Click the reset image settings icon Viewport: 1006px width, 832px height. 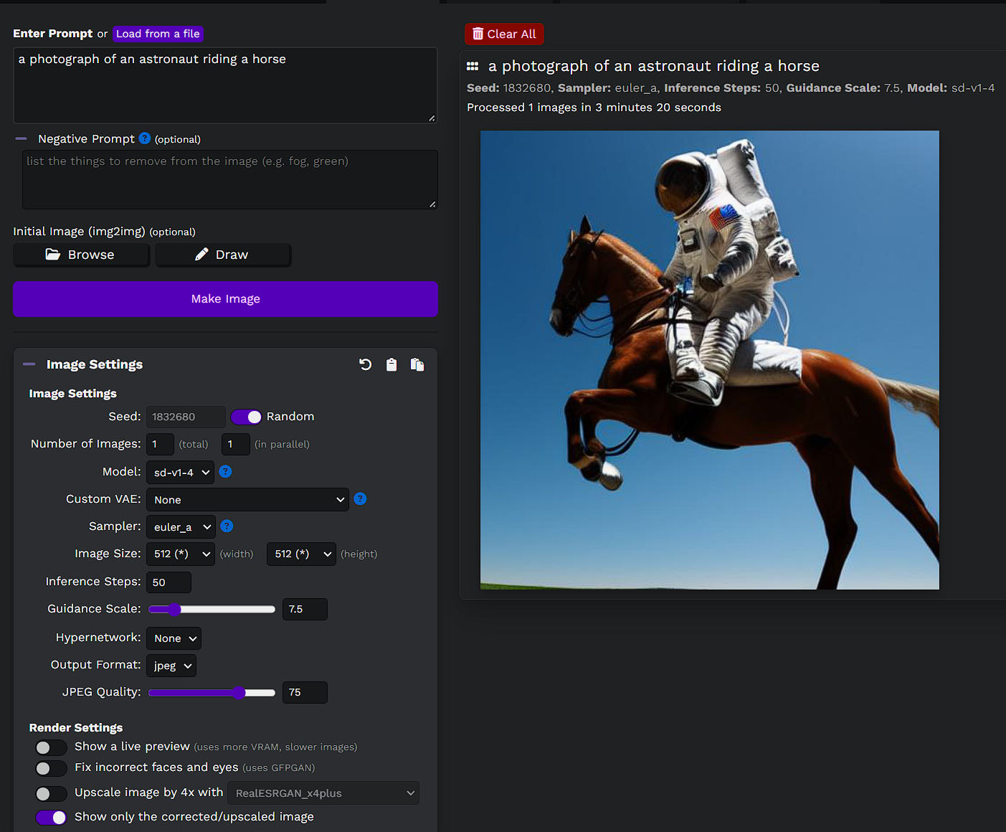point(366,364)
